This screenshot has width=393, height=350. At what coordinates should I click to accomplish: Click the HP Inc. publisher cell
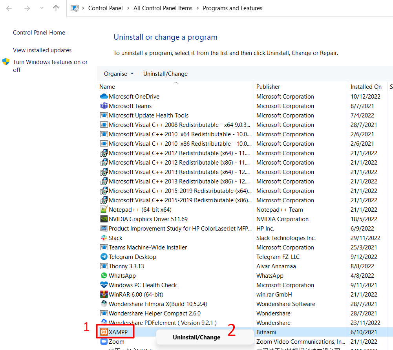click(265, 228)
